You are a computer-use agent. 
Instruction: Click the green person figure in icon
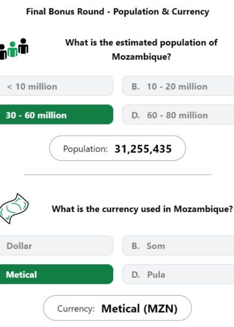click(x=12, y=49)
